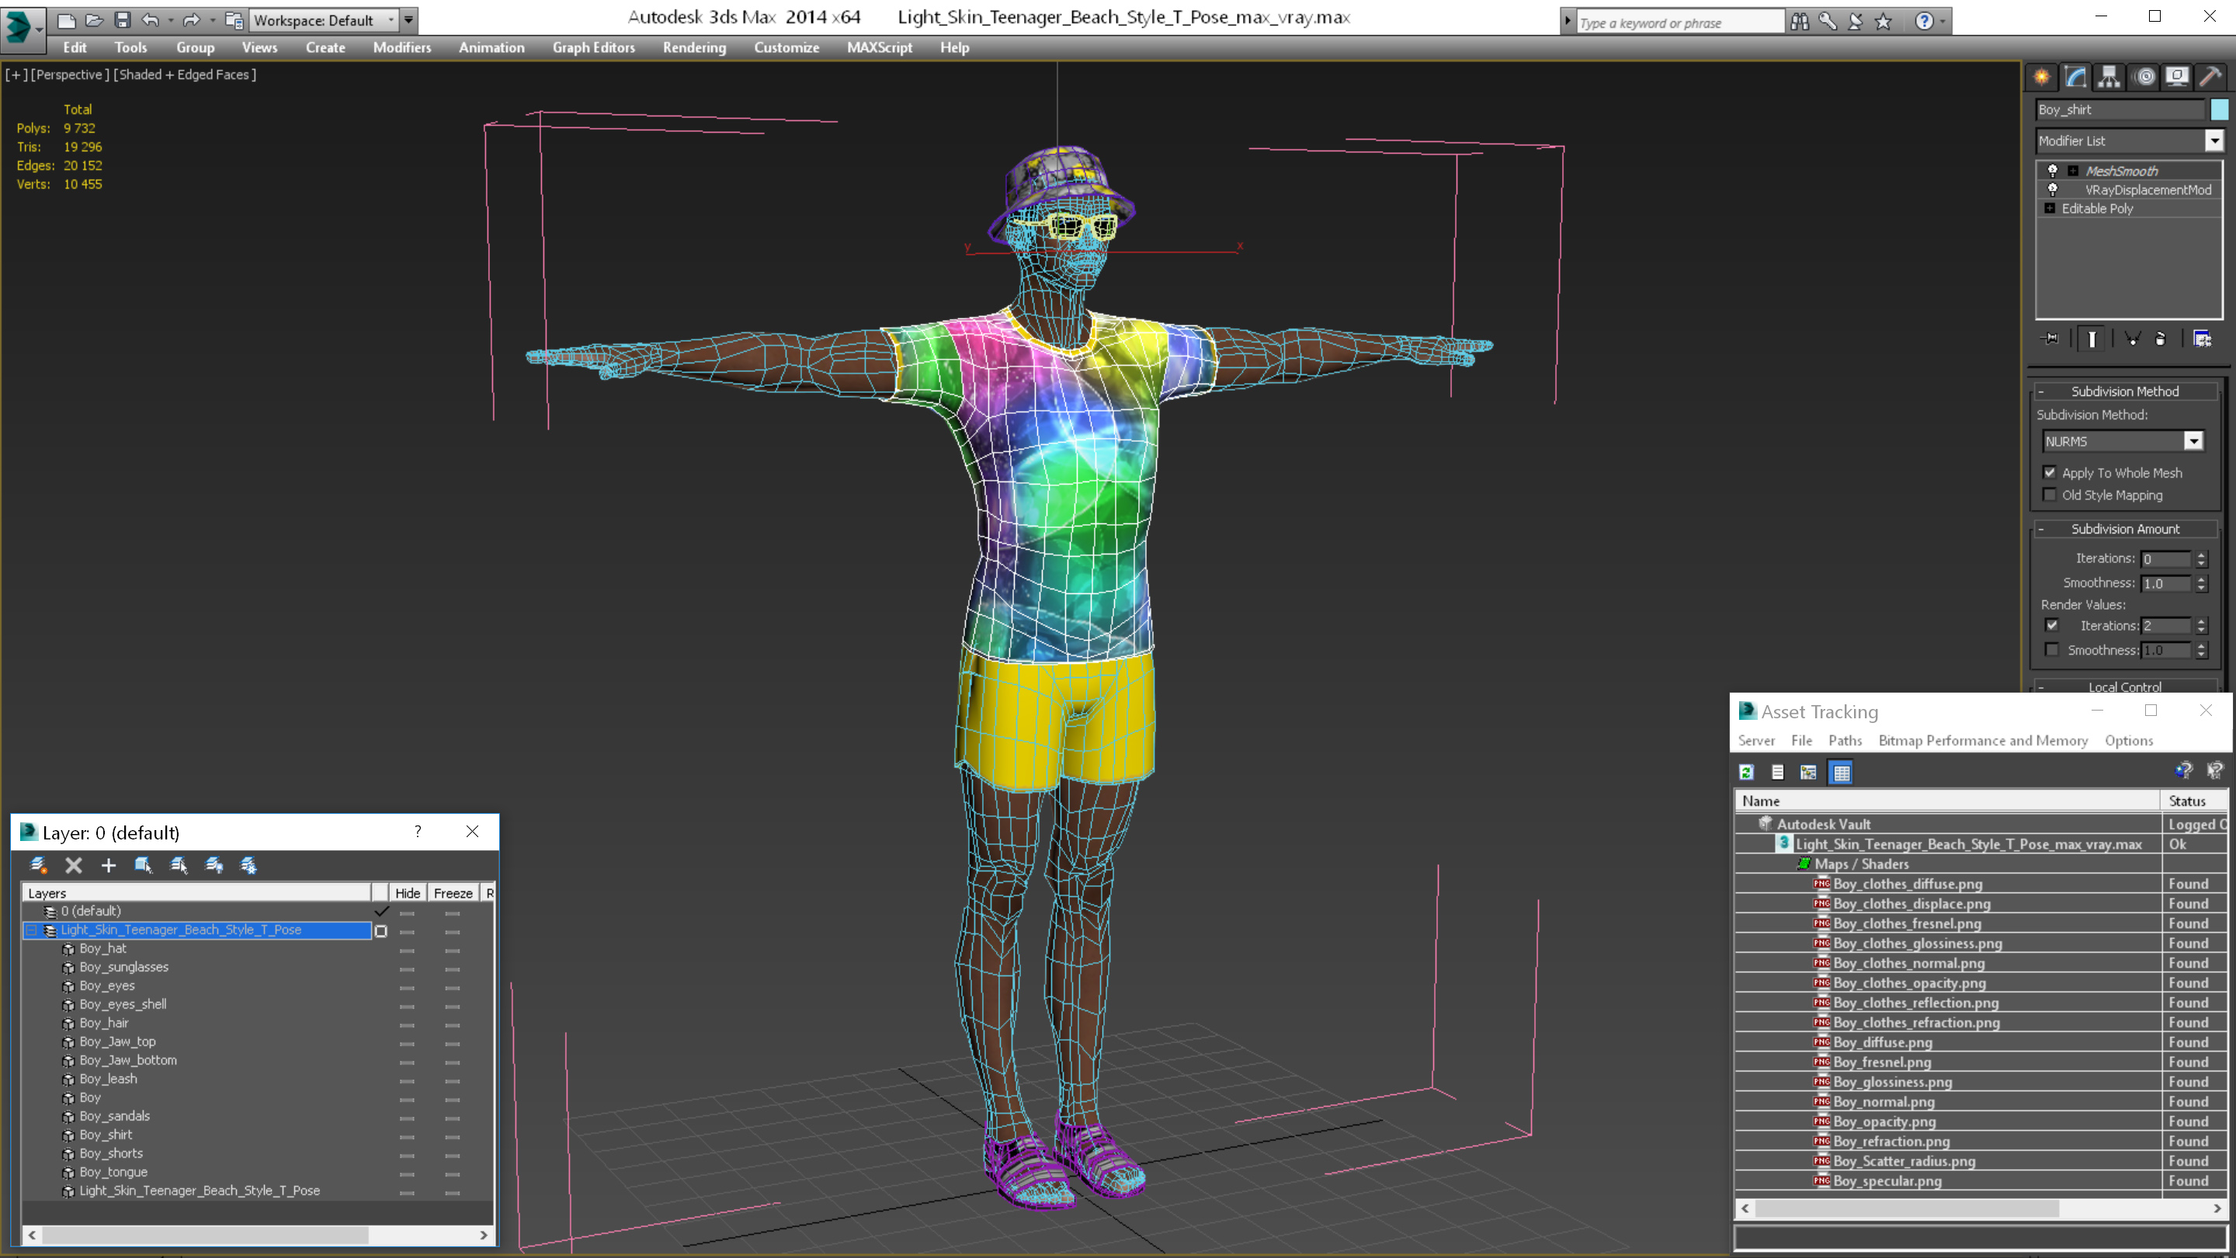The height and width of the screenshot is (1258, 2236).
Task: Open Paths menu in Asset Tracking
Action: pyautogui.click(x=1845, y=741)
